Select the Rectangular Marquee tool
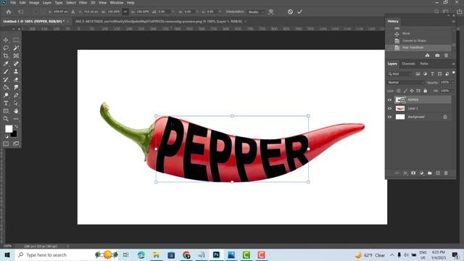464x261 pixels. 16,40
